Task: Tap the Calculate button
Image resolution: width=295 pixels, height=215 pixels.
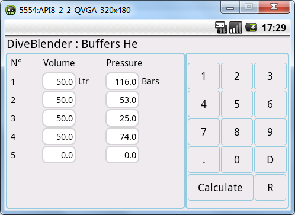Action: [220, 187]
